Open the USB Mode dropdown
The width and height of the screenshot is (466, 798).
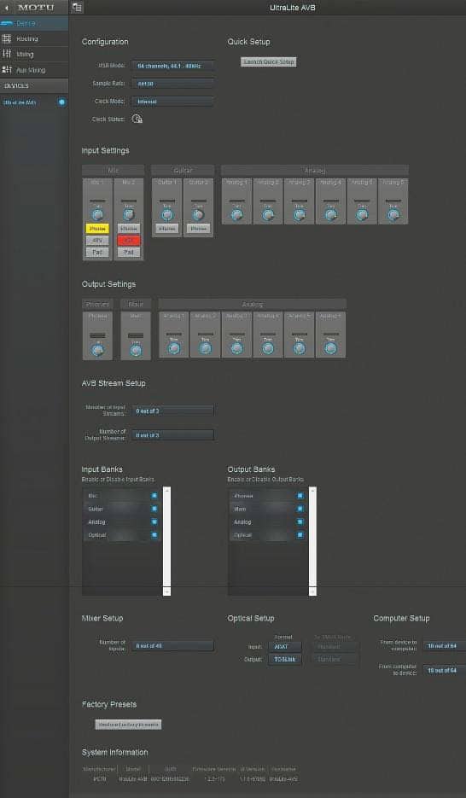pyautogui.click(x=172, y=66)
